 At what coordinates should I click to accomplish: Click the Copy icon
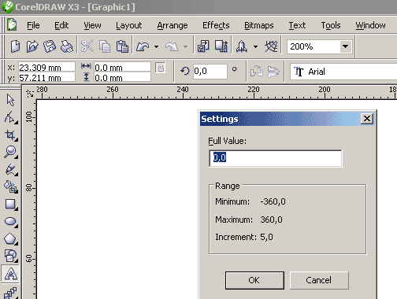[x=105, y=46]
